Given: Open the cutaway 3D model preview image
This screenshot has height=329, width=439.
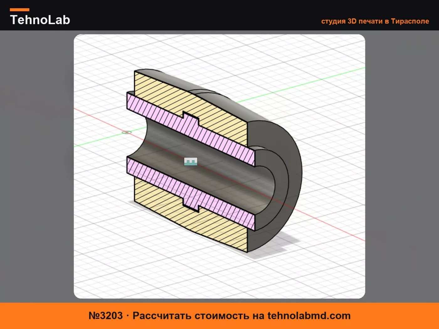Looking at the screenshot, I should pyautogui.click(x=219, y=166).
